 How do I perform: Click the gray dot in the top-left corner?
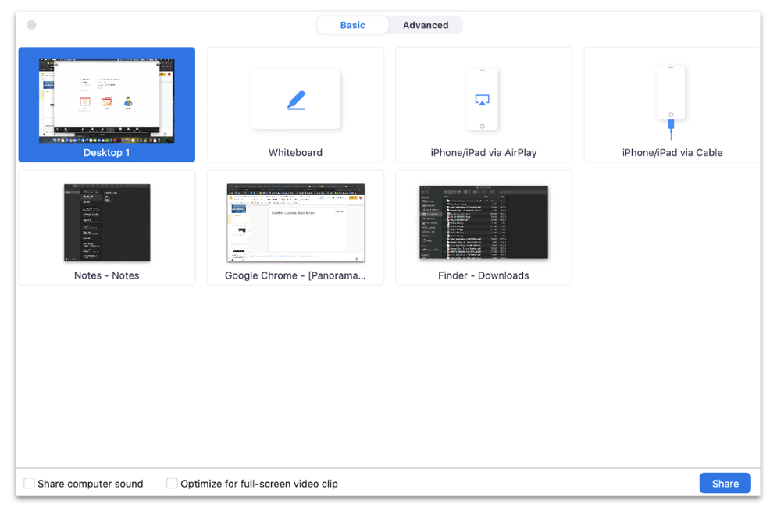tap(31, 24)
